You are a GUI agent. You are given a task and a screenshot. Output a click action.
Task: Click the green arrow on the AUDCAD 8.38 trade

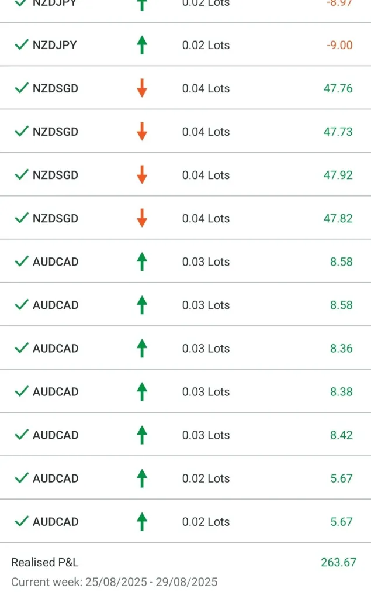point(141,391)
